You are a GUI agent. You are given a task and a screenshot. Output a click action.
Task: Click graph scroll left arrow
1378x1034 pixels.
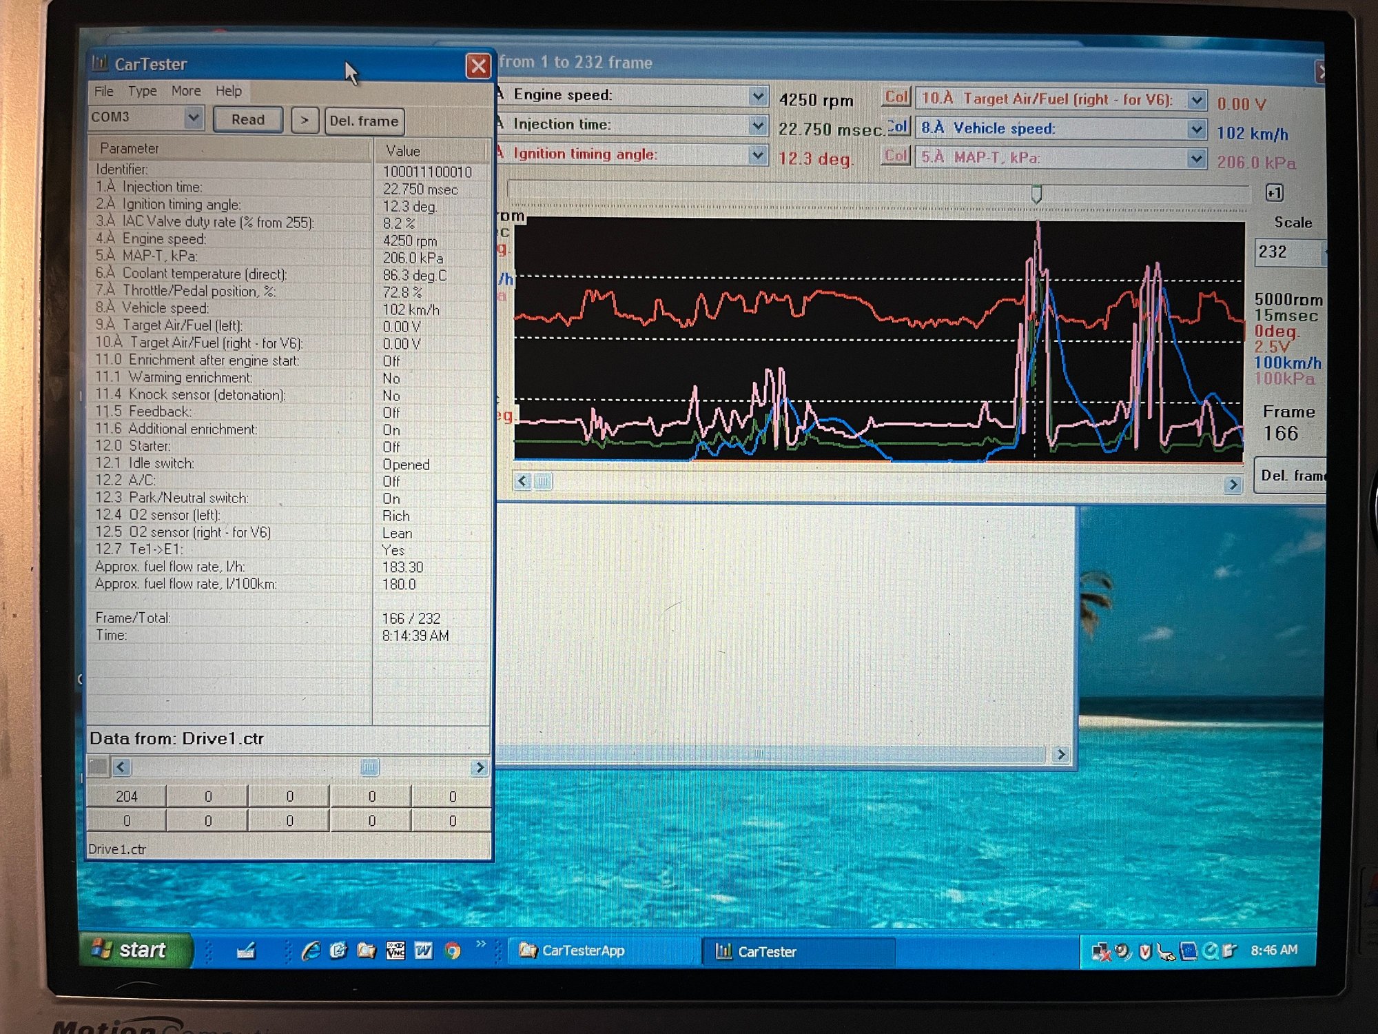[522, 481]
